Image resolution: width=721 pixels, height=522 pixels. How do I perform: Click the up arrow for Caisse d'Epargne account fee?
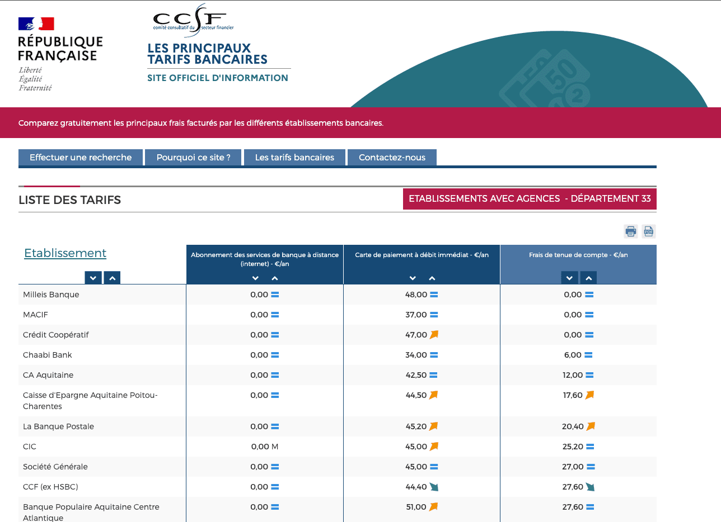click(x=589, y=395)
